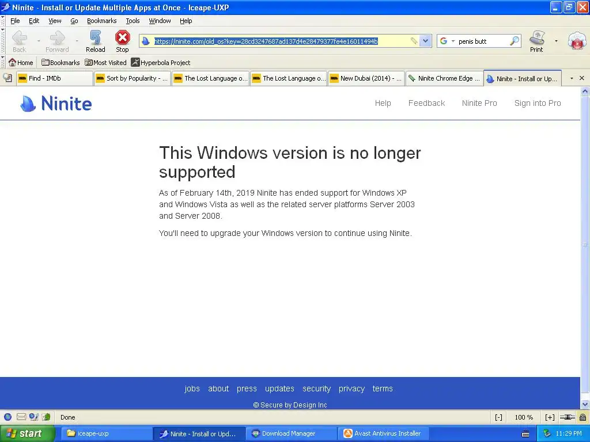Click the security padlock in the status bar
This screenshot has height=442, width=590.
click(583, 417)
